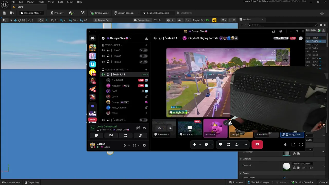Viewport: 329px width, 185px height.
Task: Stop watching stream red button
Action: point(257,145)
